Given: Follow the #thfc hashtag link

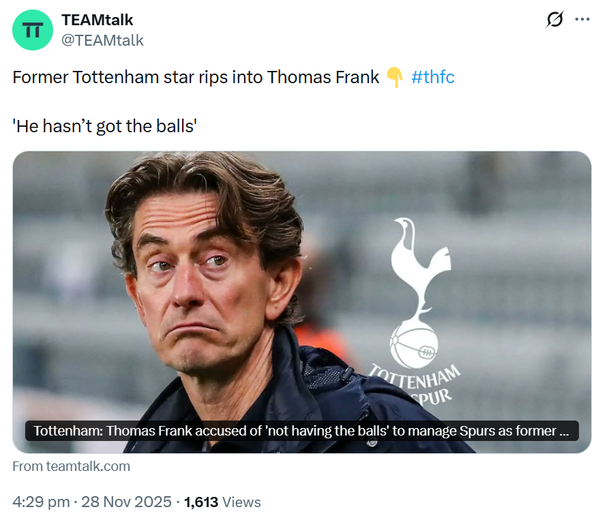Looking at the screenshot, I should [433, 77].
